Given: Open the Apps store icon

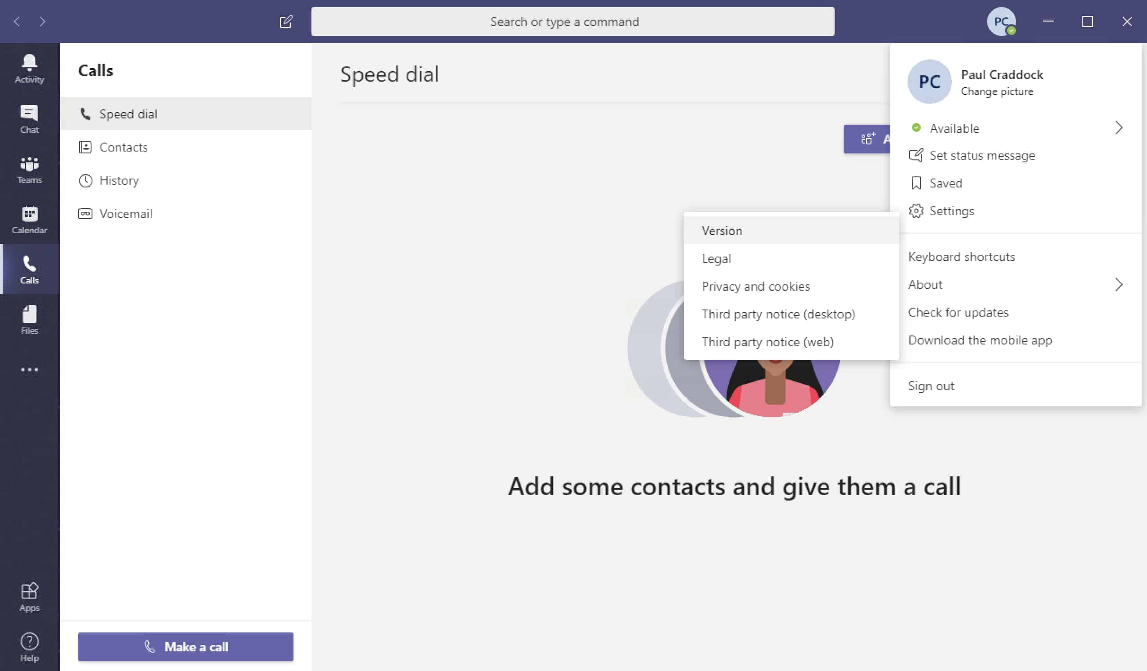Looking at the screenshot, I should 29,597.
